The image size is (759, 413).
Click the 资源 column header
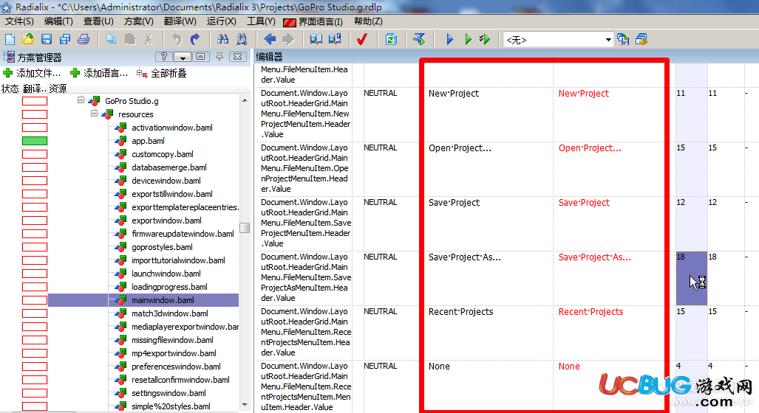coord(58,88)
